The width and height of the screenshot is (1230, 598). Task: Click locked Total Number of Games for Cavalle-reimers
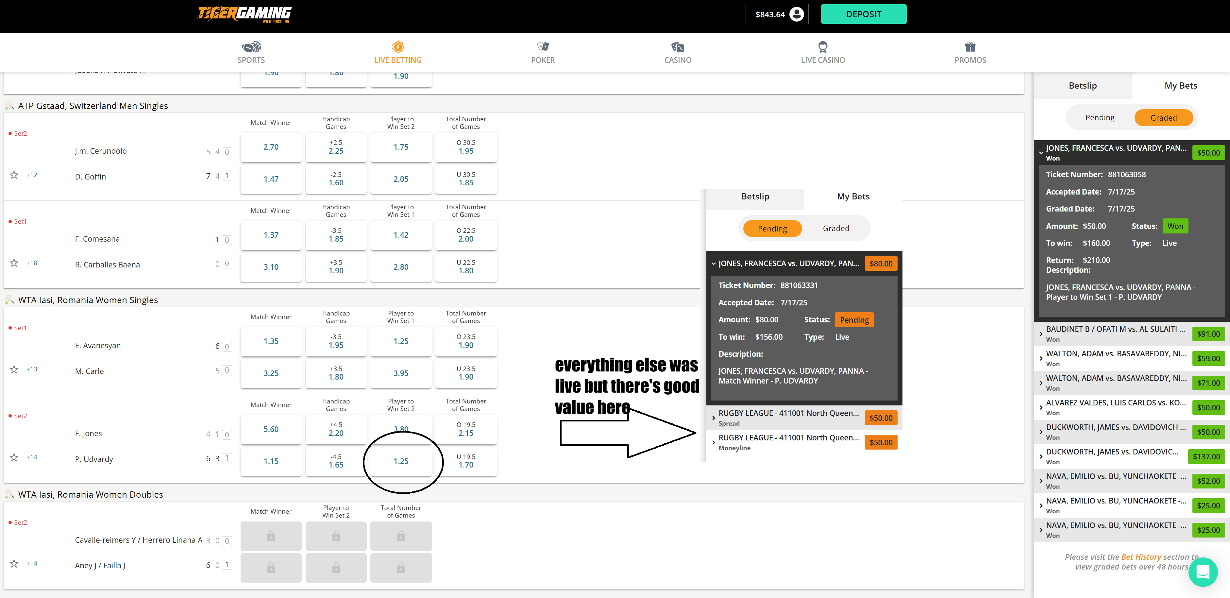(401, 536)
